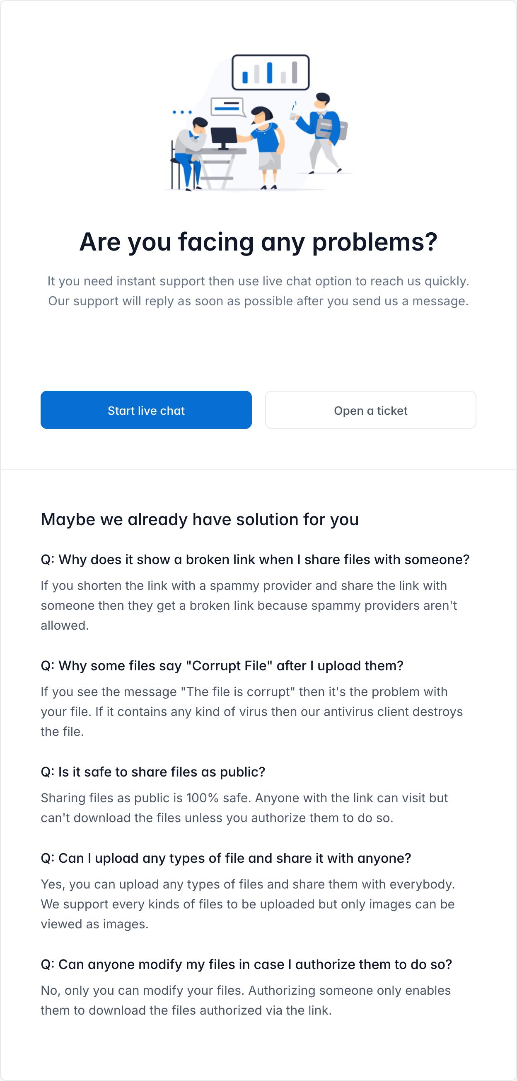Click the three blue dots in illustration
This screenshot has width=517, height=1081.
[182, 112]
